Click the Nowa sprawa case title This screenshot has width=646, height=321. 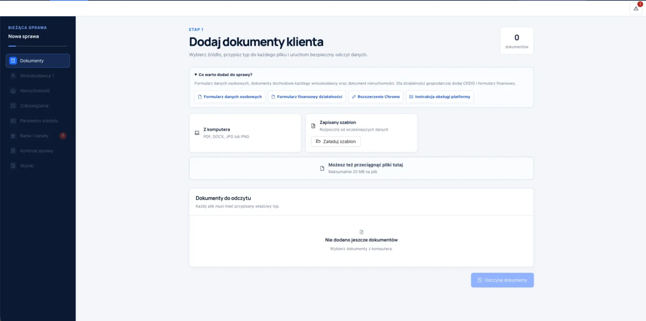coord(24,36)
